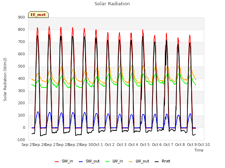Toggle the SW_in legend entry
Image resolution: width=225 pixels, height=168 pixels.
tap(64, 161)
